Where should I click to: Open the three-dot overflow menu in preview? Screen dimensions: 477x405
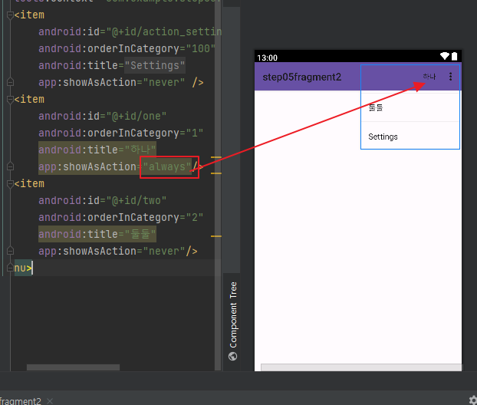point(450,77)
